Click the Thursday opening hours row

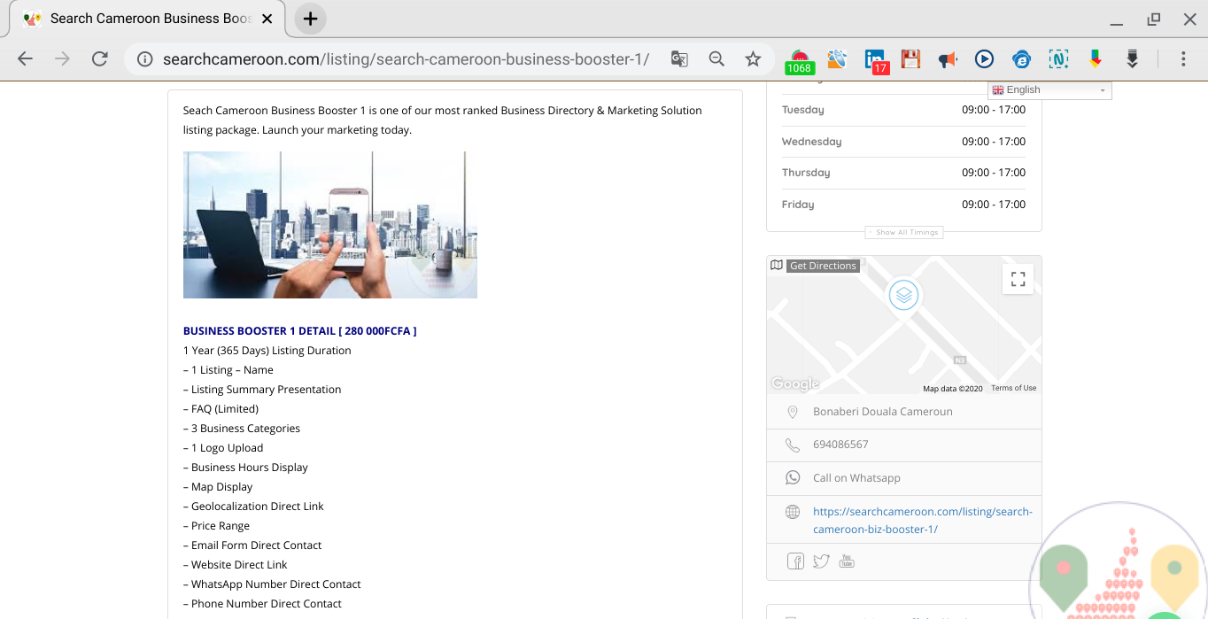[903, 173]
